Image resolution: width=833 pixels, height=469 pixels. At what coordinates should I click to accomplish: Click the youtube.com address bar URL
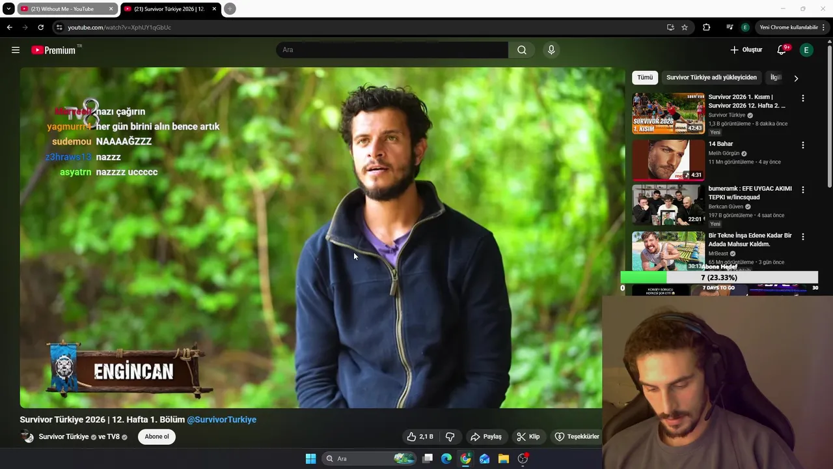tap(119, 27)
